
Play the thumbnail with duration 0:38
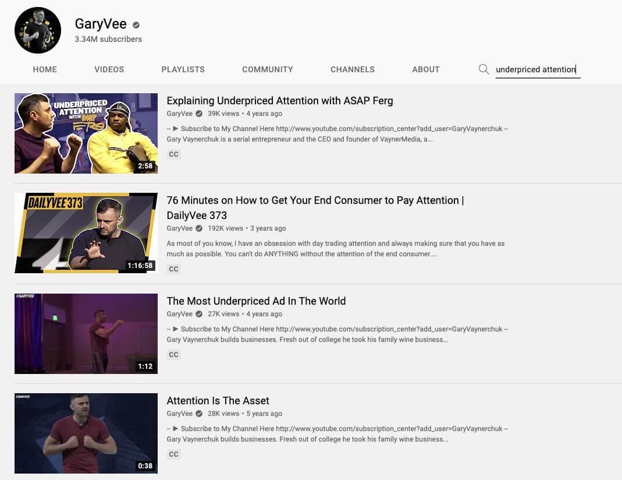(x=86, y=433)
